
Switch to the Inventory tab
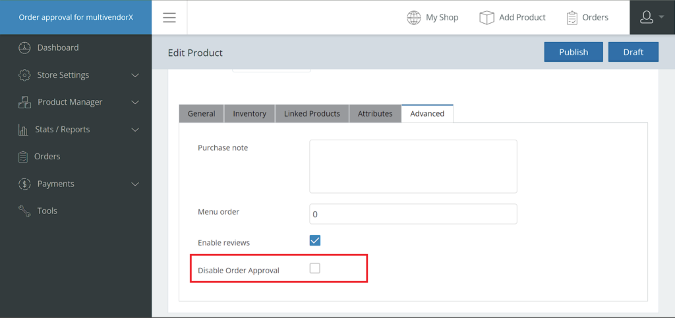(x=249, y=114)
